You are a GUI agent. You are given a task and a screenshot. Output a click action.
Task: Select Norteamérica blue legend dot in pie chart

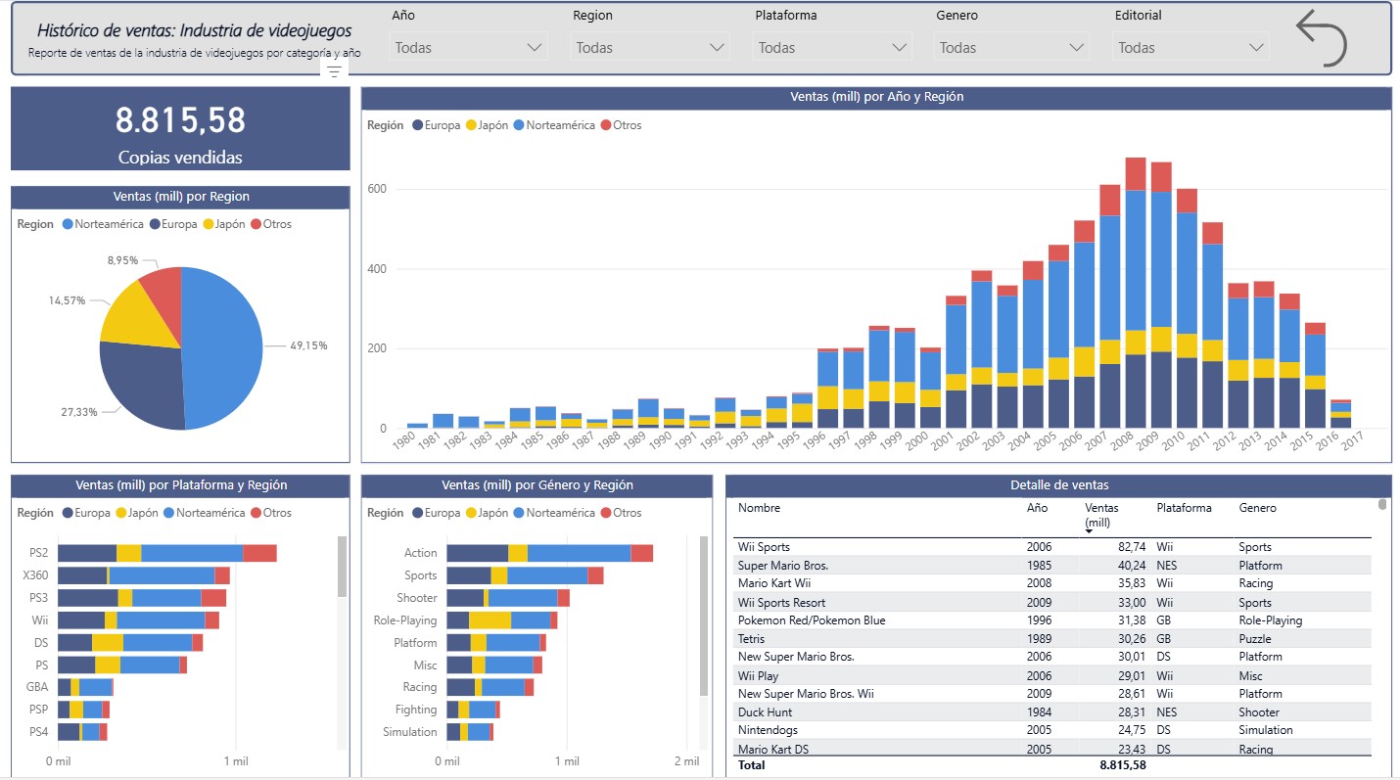(x=68, y=224)
